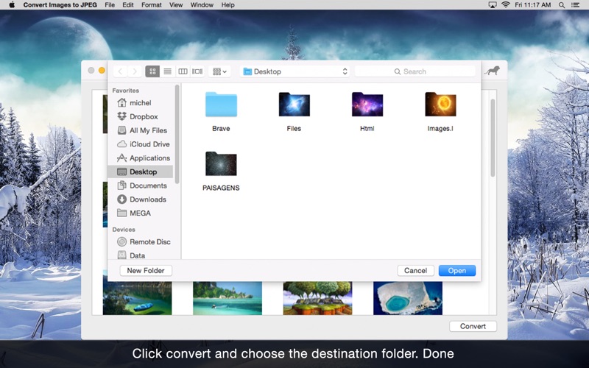Image resolution: width=589 pixels, height=368 pixels.
Task: Select the tree island thumbnail
Action: pos(317,298)
